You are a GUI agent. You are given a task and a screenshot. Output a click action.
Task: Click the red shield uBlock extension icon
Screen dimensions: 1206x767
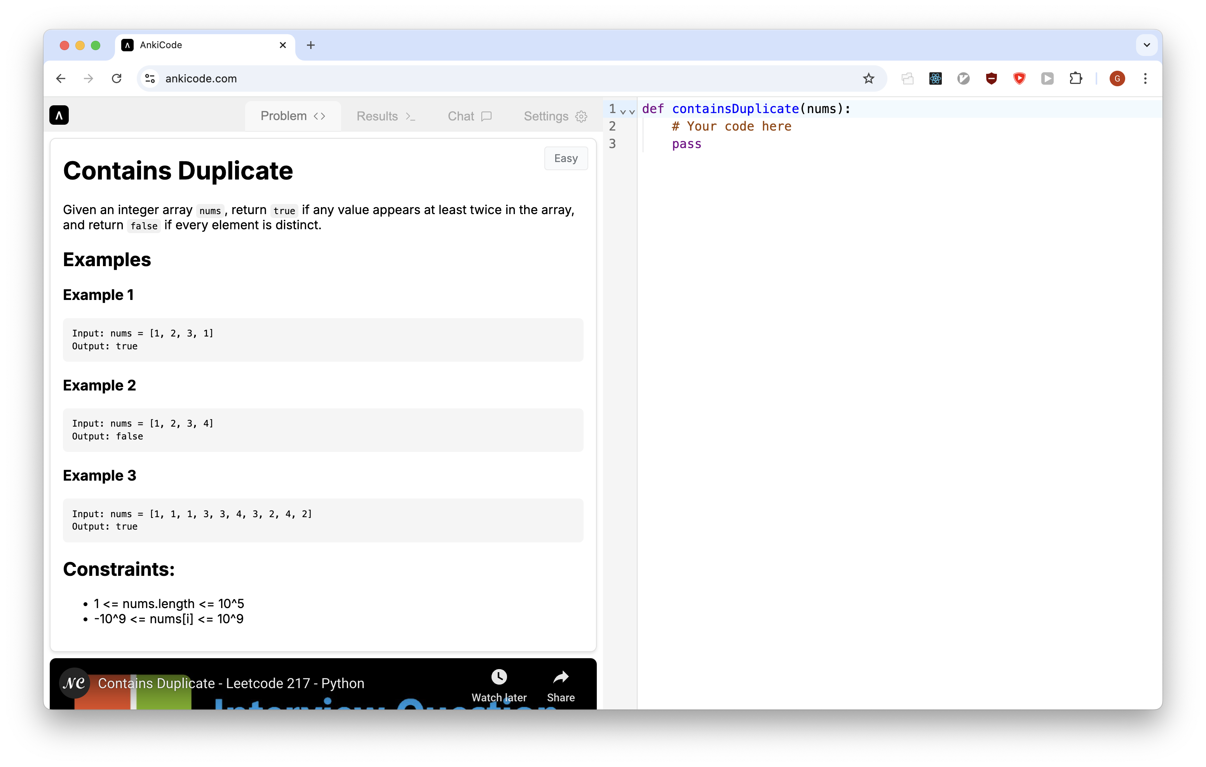(991, 78)
